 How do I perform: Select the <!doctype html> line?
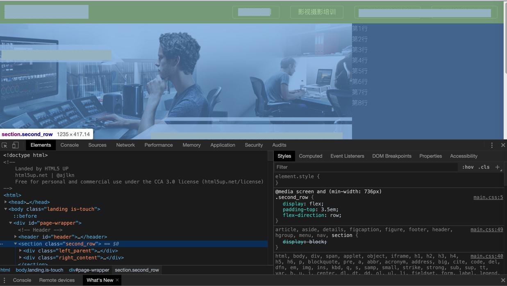25,155
